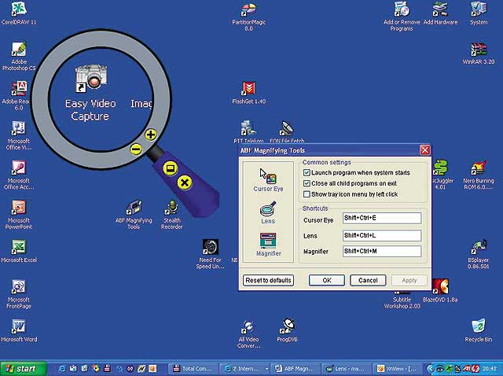Viewport: 503px width, 376px height.
Task: Switch to XnView taskbar button
Action: [398, 369]
